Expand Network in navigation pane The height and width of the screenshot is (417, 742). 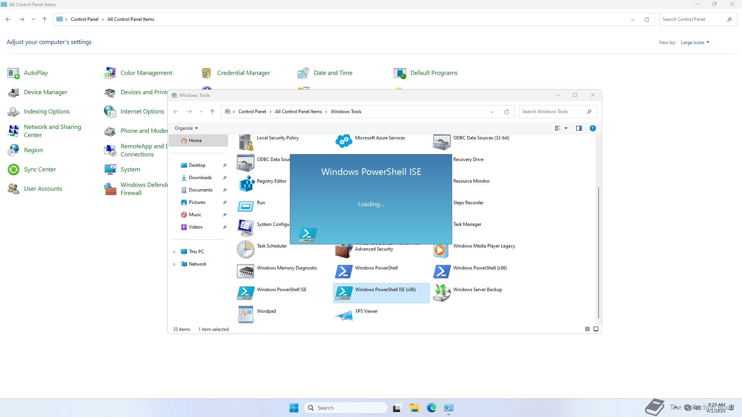[x=174, y=264]
